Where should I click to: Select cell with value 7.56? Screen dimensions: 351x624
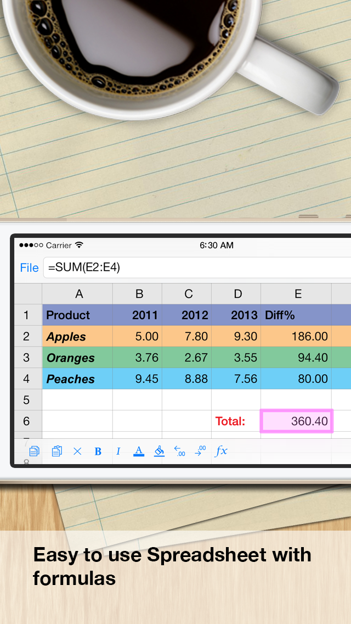coord(236,378)
